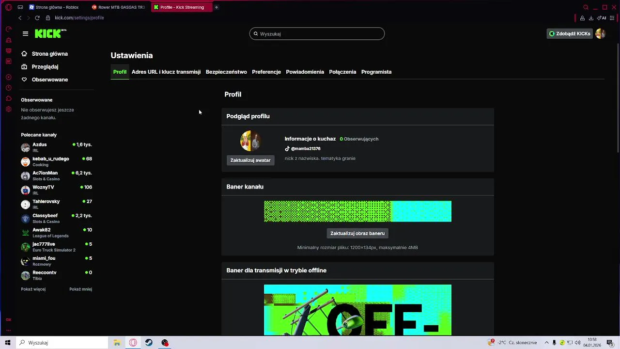Open the Powiadomienia tab
Screen dimensions: 620x349
305,72
